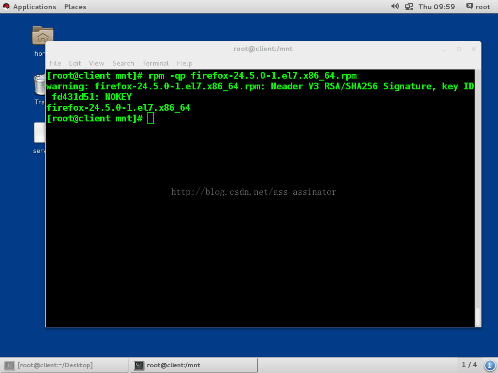Open the 1 / 4 workspace switcher
This screenshot has width=498, height=373.
pos(469,365)
